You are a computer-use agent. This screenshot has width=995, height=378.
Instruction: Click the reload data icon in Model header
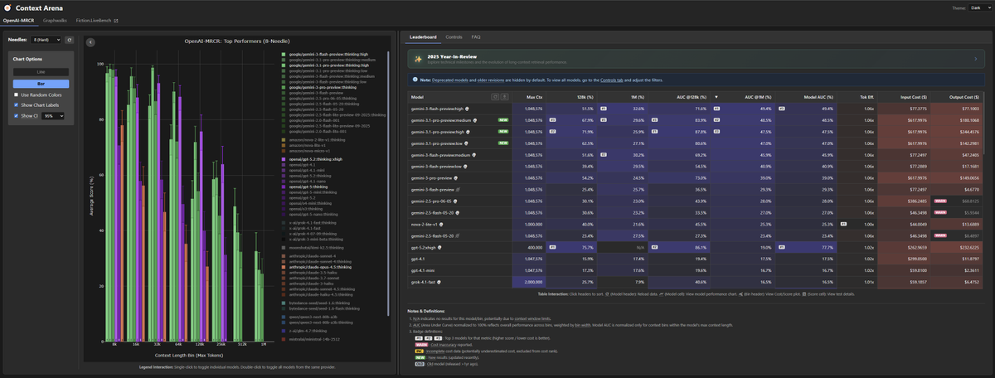pos(496,96)
